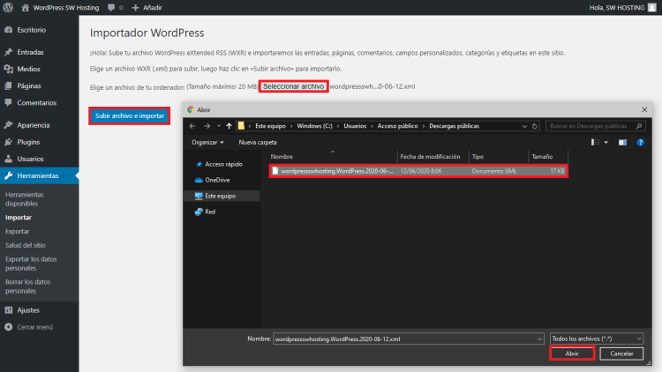Go up one folder level arrow

point(229,126)
